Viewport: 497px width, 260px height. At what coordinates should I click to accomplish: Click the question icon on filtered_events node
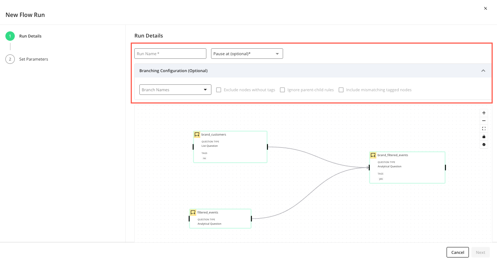click(193, 212)
